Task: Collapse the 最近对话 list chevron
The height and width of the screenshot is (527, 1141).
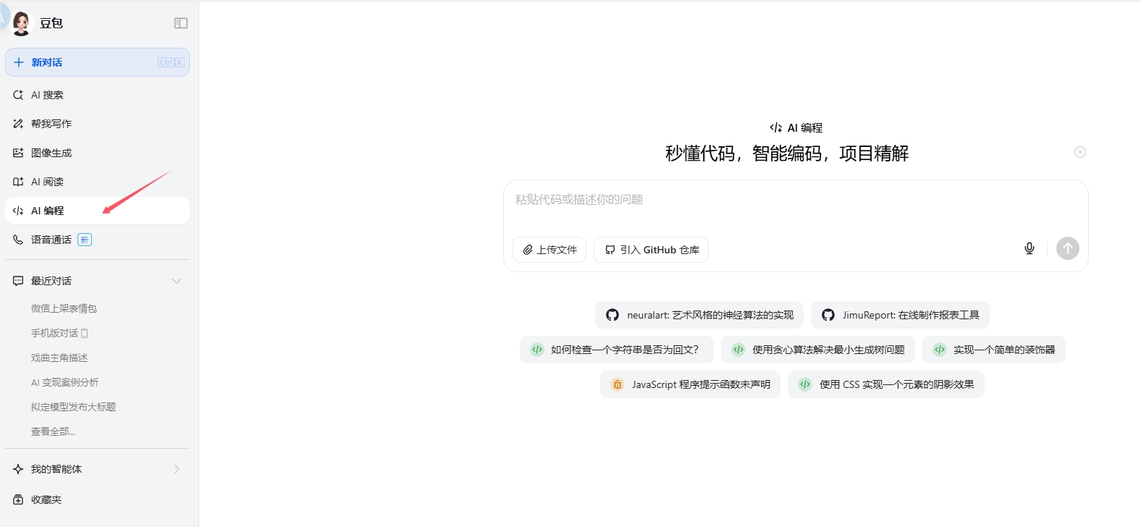Action: pos(176,281)
